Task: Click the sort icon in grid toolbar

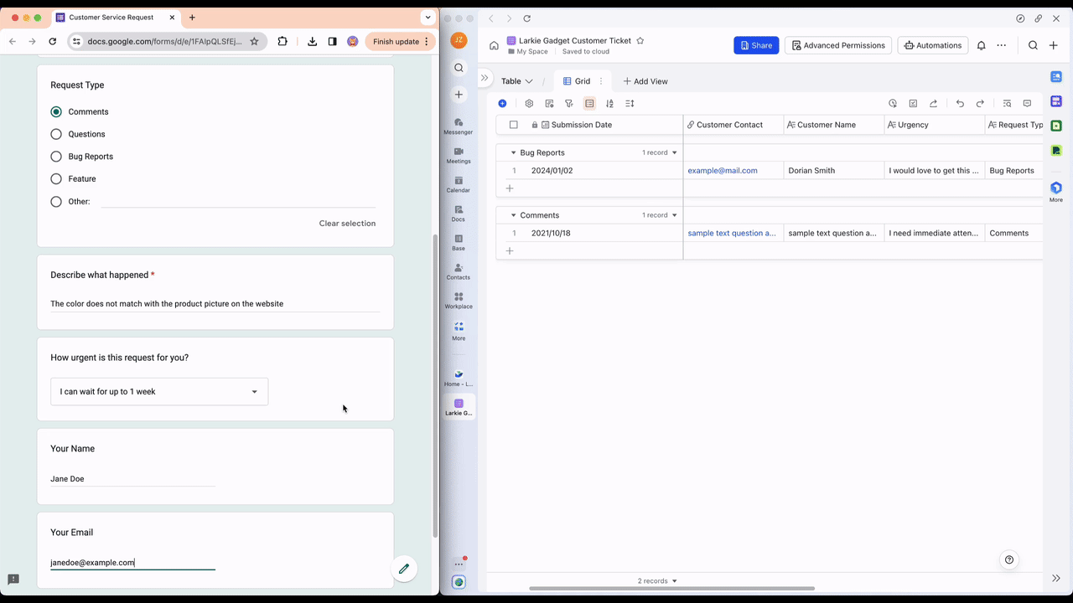Action: point(609,104)
